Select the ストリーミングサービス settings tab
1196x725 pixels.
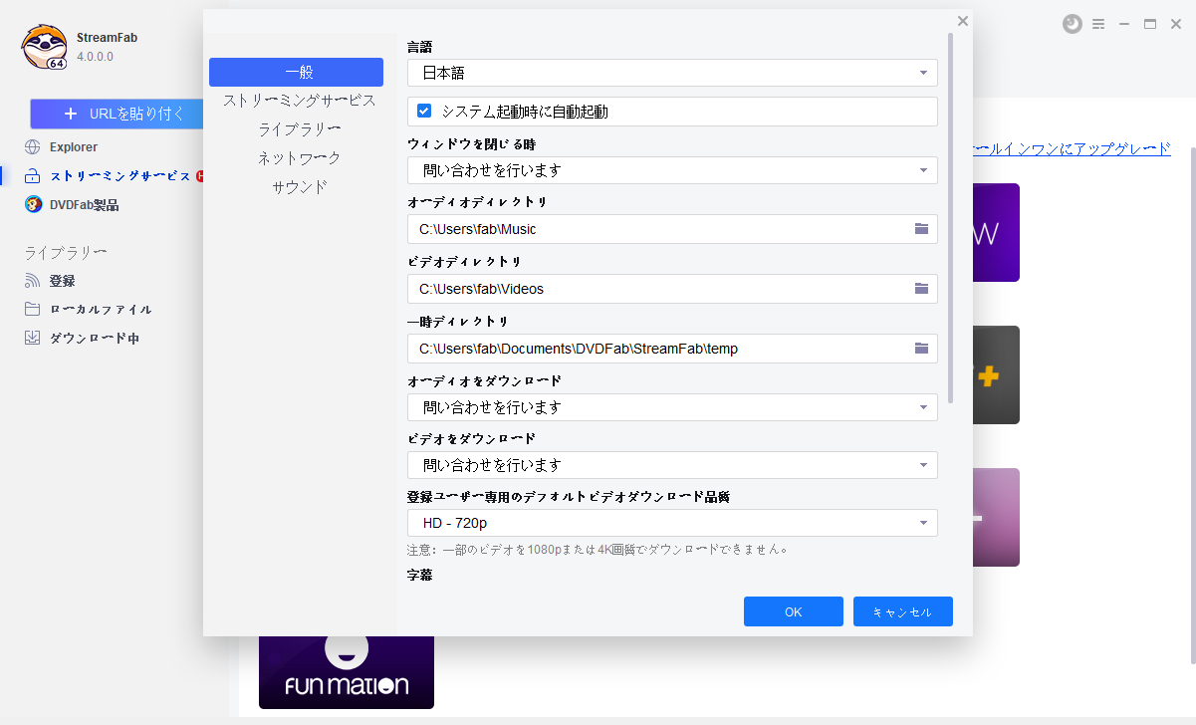[x=299, y=101]
